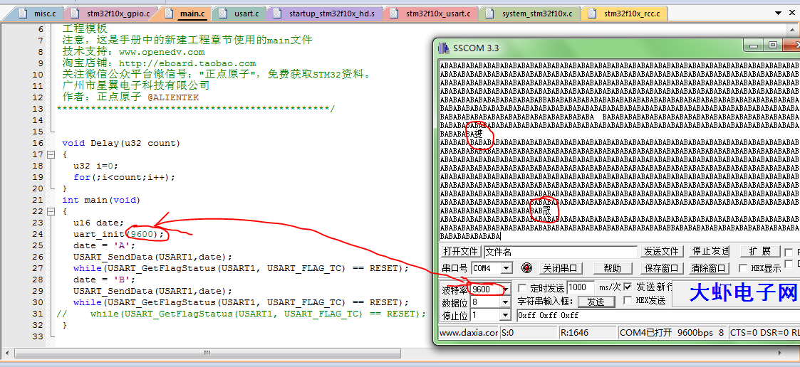Click the 清除窗口 clear window button
Image resolution: width=800 pixels, height=367 pixels.
(x=710, y=268)
